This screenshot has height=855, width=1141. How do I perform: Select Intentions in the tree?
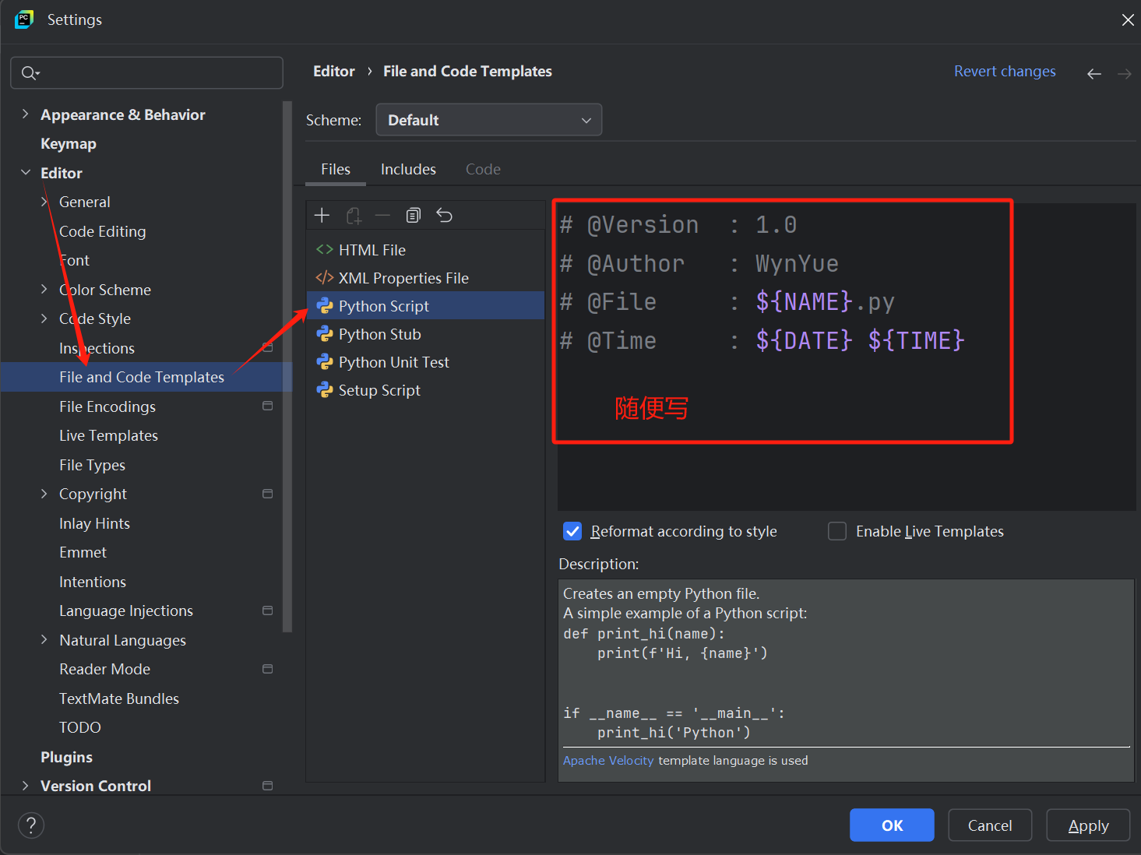[93, 582]
